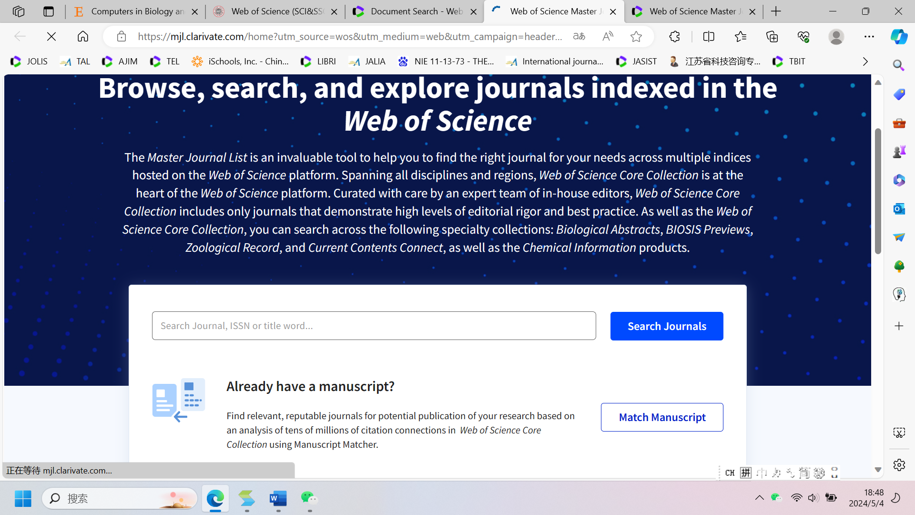The height and width of the screenshot is (515, 915).
Task: Stop loading the page with X button
Action: pyautogui.click(x=51, y=36)
